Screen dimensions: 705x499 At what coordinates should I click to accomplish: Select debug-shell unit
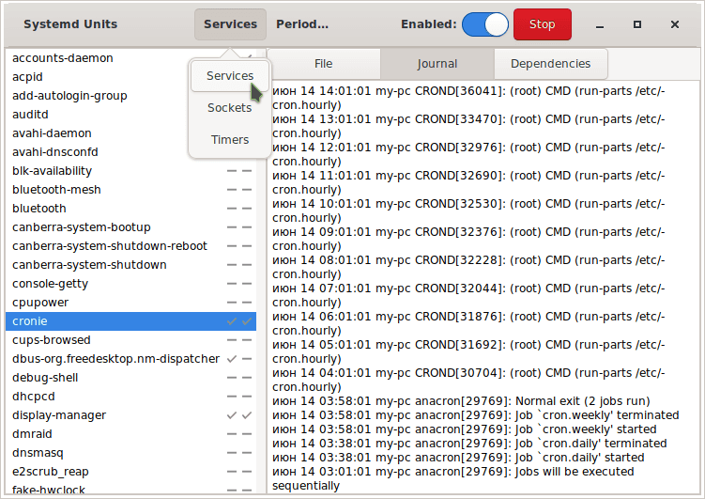130,378
